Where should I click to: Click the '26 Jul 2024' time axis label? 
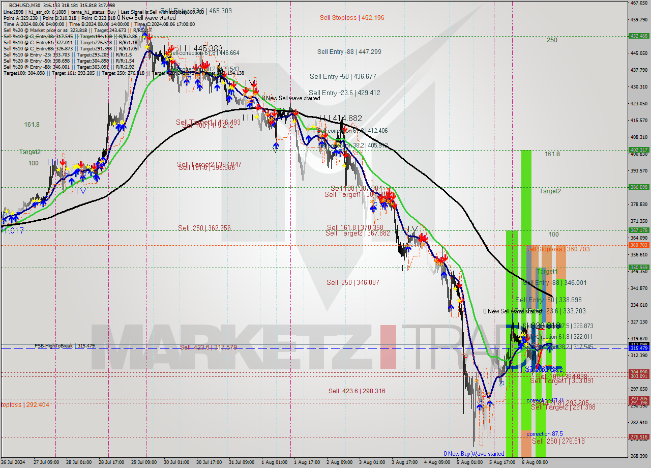point(12,462)
